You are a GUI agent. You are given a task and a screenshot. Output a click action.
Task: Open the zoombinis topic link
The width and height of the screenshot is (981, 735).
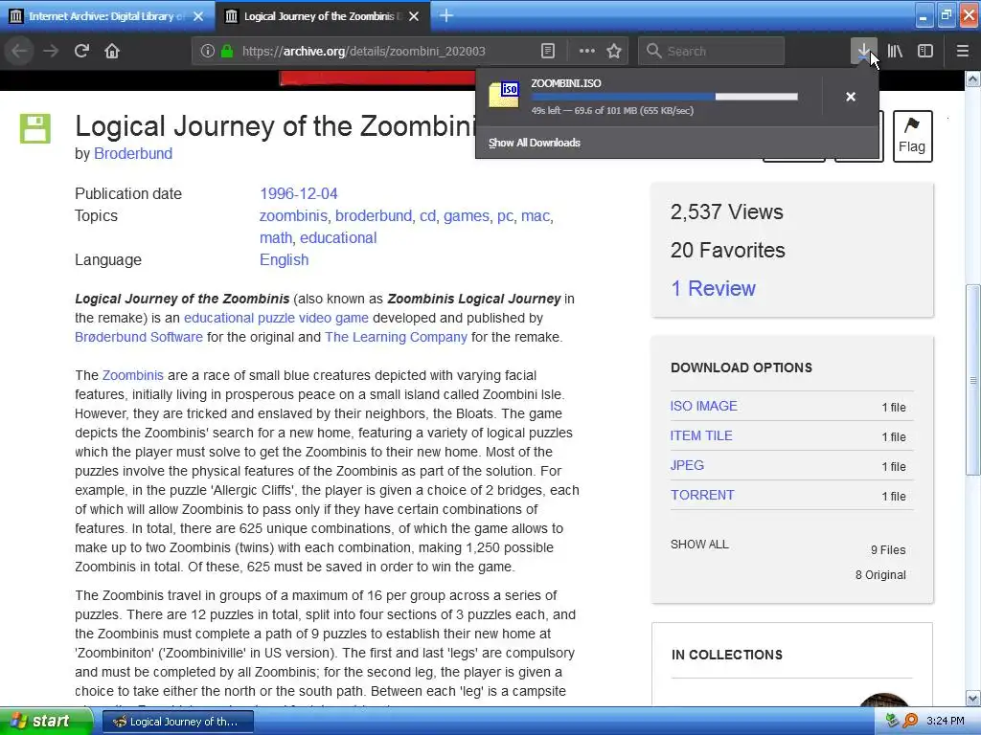coord(293,215)
